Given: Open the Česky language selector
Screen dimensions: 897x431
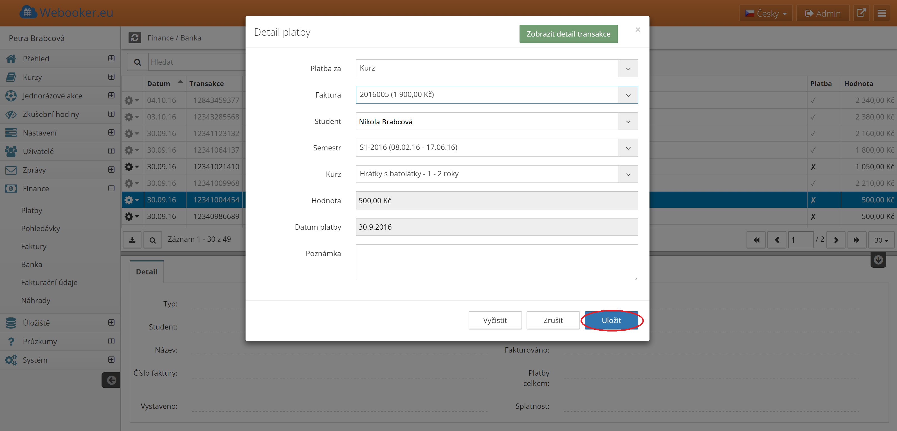Looking at the screenshot, I should coord(766,13).
